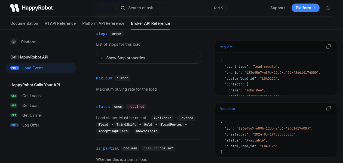Click POST badge beside Log Offer
This screenshot has width=343, height=163.
[15, 125]
